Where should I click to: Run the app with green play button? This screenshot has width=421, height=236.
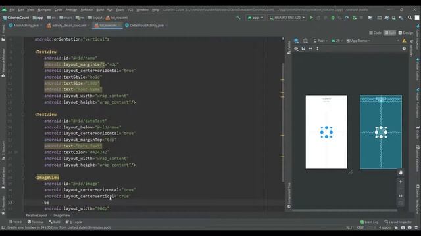(x=311, y=18)
